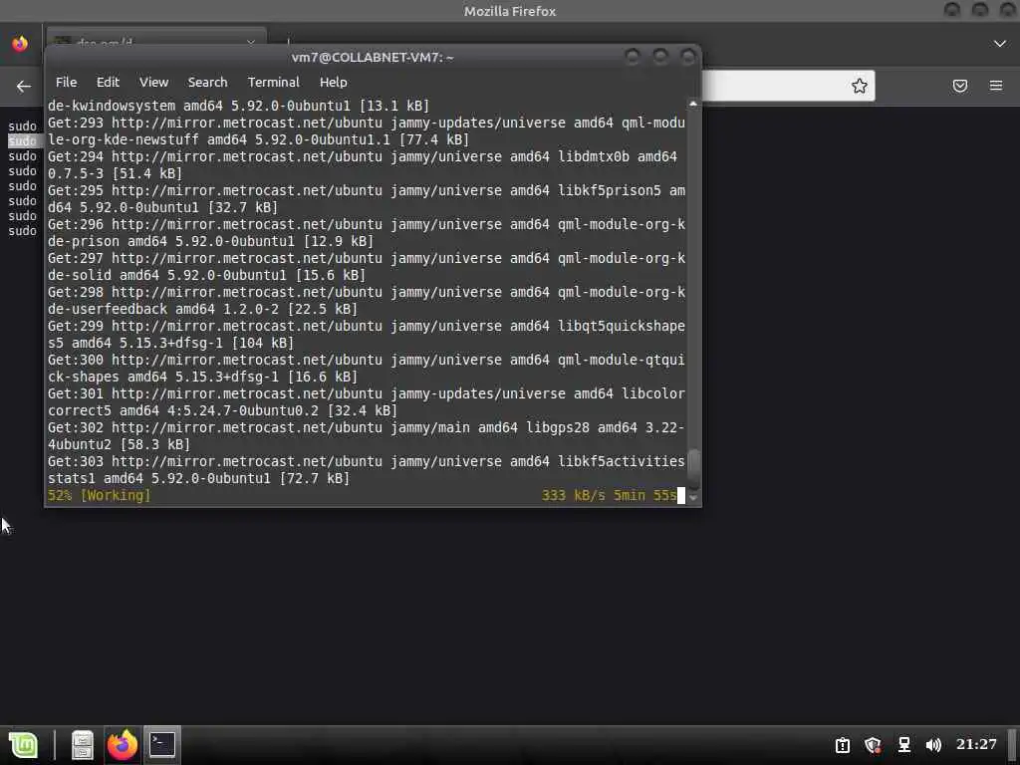Click the terminal title vm7@COLLABNET-VM7

(373, 57)
